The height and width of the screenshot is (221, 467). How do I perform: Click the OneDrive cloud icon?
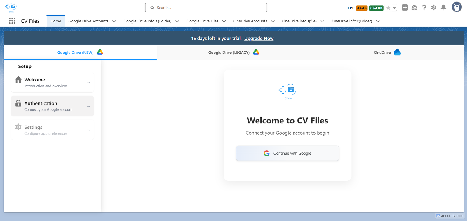pos(397,52)
